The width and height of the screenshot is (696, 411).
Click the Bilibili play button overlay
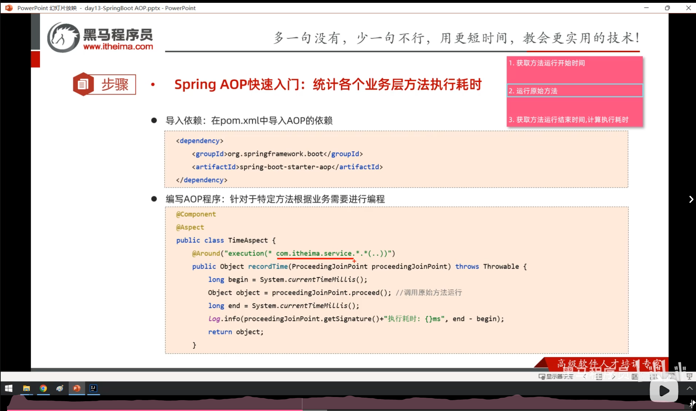[663, 391]
